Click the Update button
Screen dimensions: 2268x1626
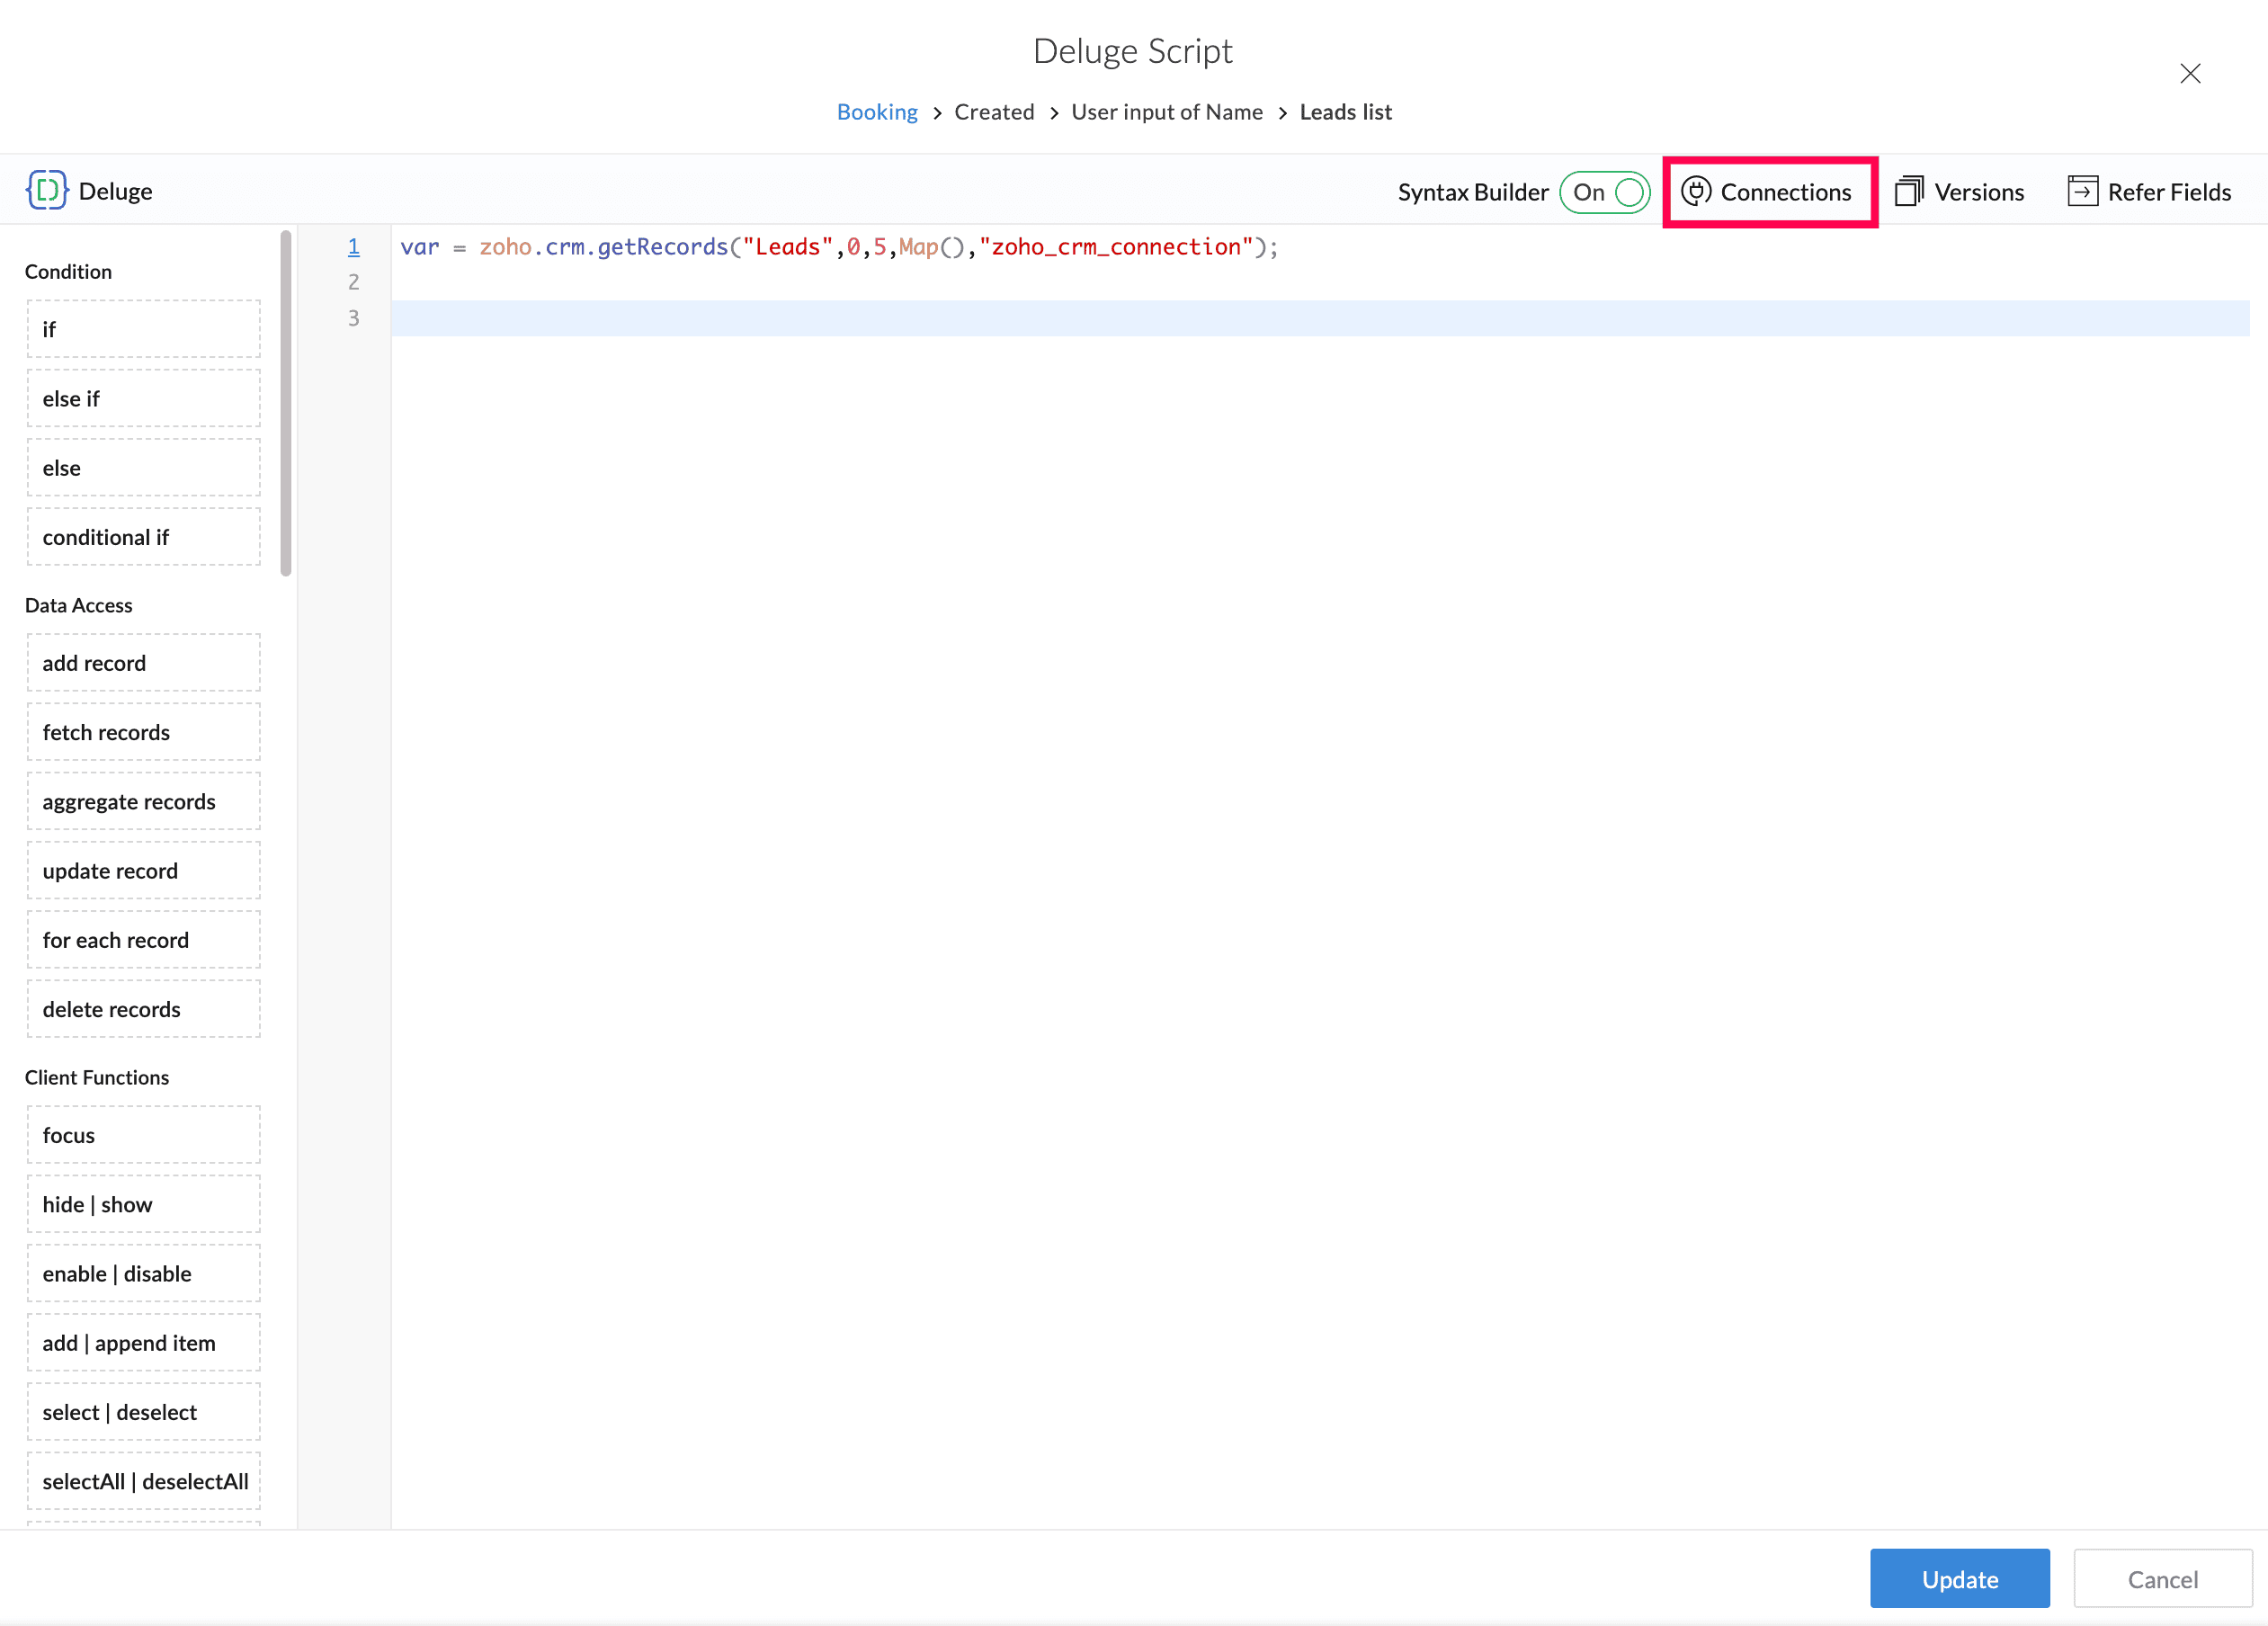(x=1959, y=1578)
